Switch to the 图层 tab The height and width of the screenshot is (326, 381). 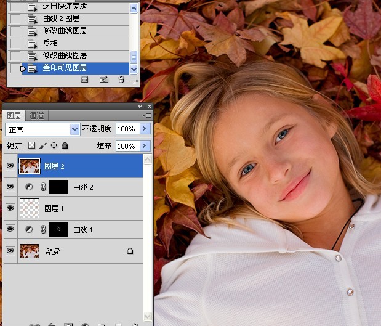pyautogui.click(x=14, y=116)
